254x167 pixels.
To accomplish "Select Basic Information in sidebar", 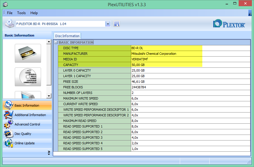I will (x=27, y=105).
